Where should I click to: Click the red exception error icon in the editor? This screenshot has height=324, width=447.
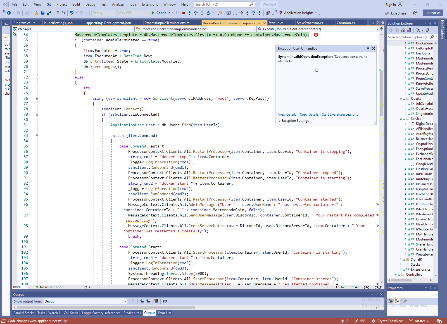[x=316, y=35]
